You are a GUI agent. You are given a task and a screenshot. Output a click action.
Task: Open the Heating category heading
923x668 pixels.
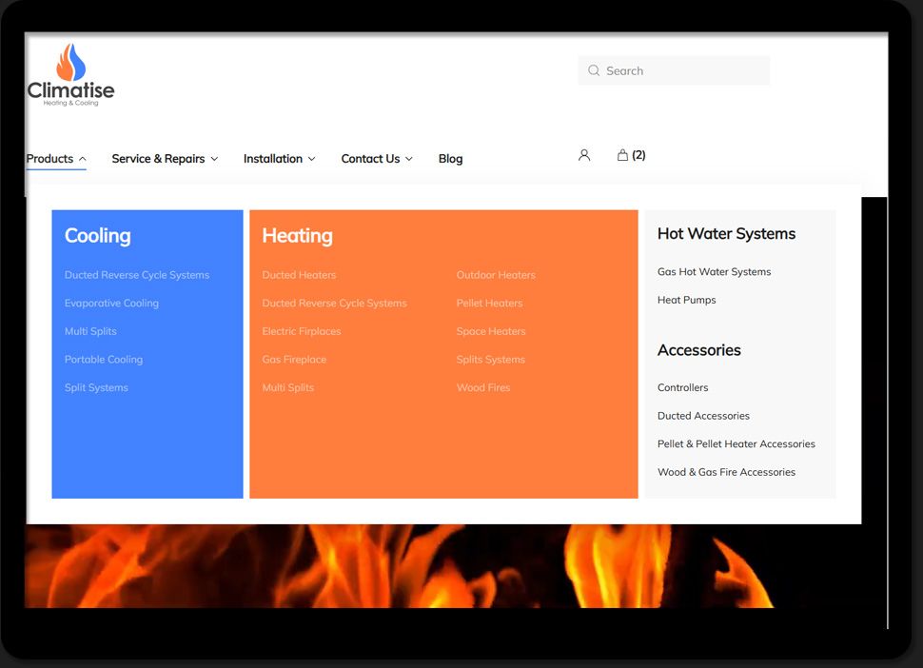[x=297, y=235]
